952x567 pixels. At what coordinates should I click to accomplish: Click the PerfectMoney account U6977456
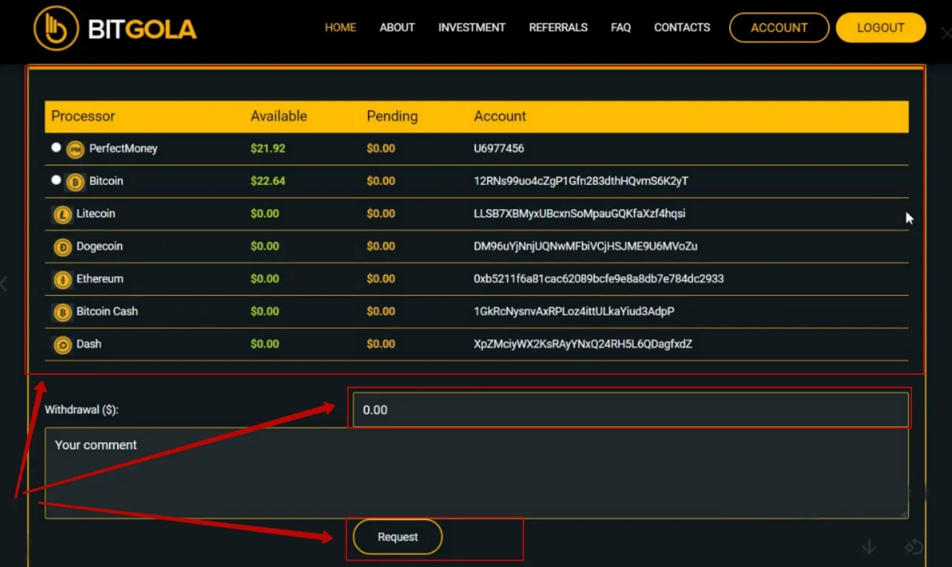(x=499, y=149)
